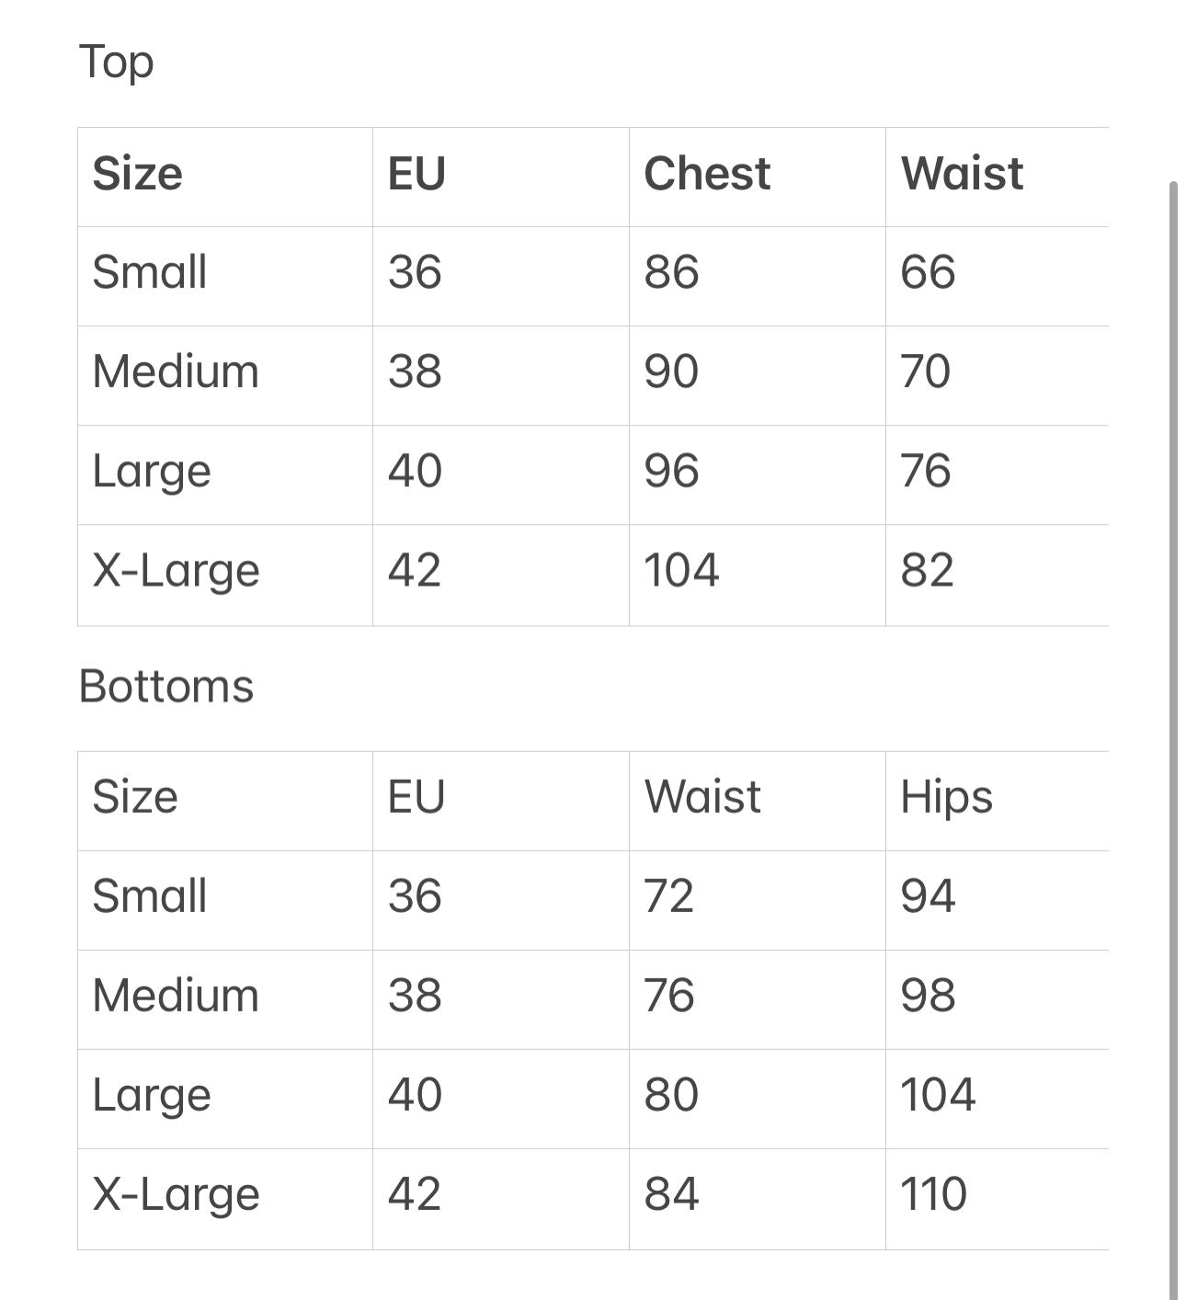Click waist value 82 for X-Large top
Screen dimensions: 1186x1300
(927, 570)
